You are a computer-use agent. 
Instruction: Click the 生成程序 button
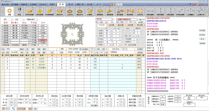140,49
